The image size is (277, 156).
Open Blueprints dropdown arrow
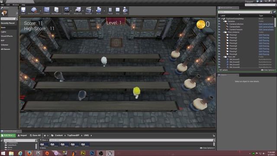(83, 11)
